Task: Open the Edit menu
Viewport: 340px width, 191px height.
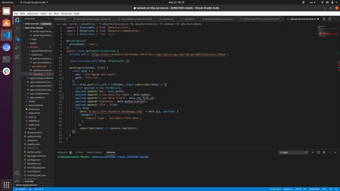Action: 22,13
